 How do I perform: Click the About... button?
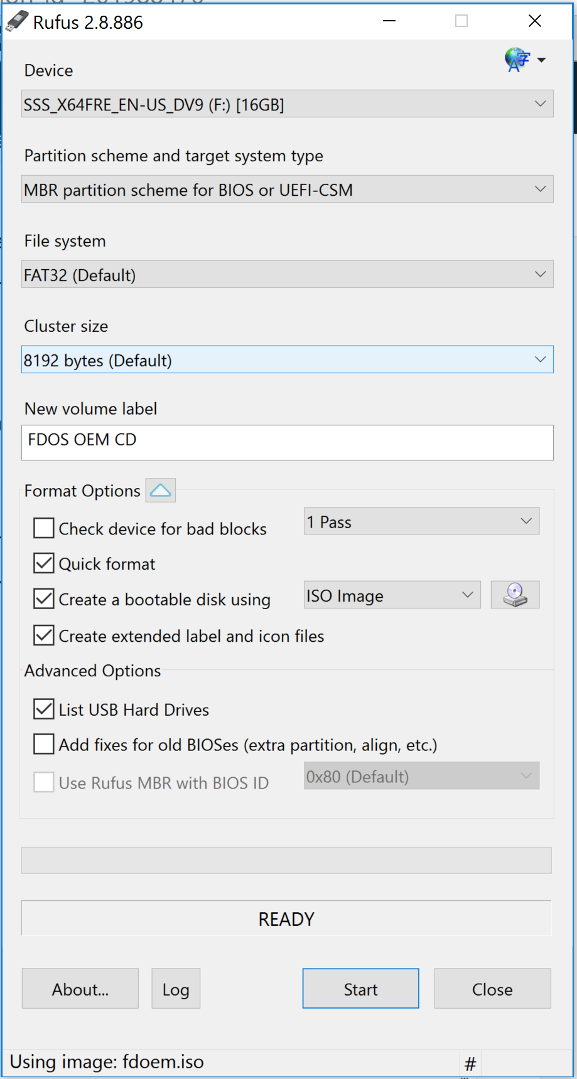coord(80,989)
